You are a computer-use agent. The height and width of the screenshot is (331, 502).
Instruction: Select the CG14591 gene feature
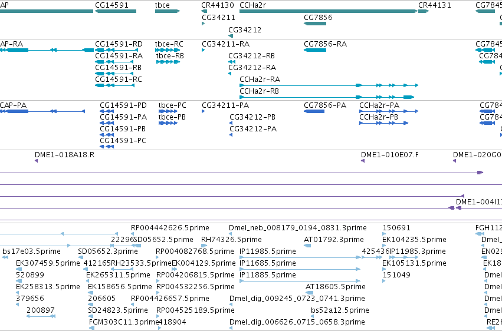[116, 11]
